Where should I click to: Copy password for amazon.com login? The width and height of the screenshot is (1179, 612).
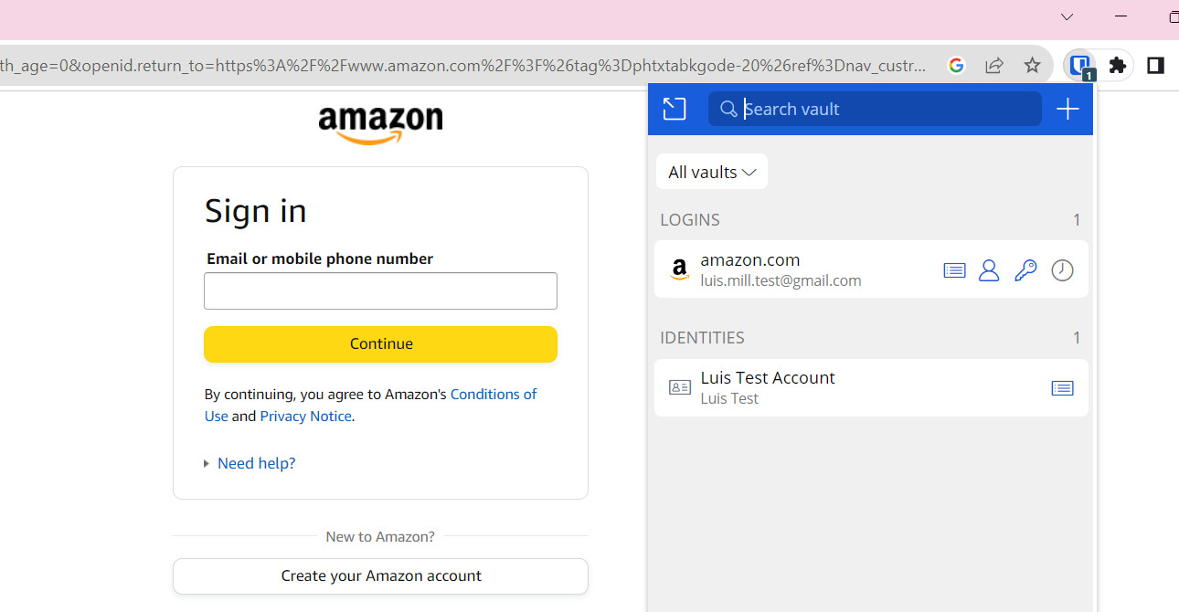[1025, 270]
